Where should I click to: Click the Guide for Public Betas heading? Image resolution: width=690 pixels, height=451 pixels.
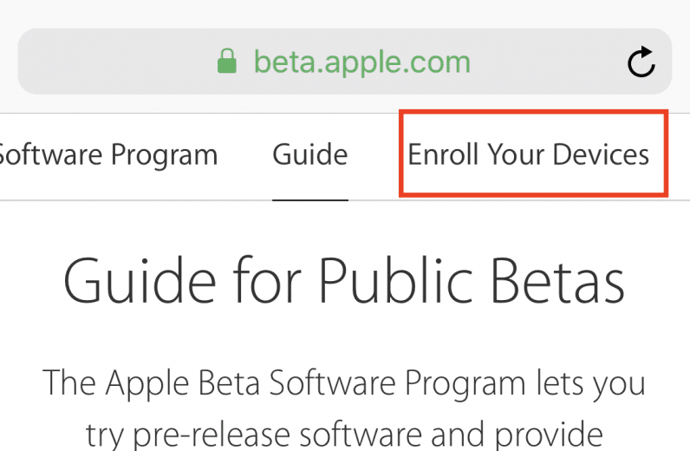(344, 283)
